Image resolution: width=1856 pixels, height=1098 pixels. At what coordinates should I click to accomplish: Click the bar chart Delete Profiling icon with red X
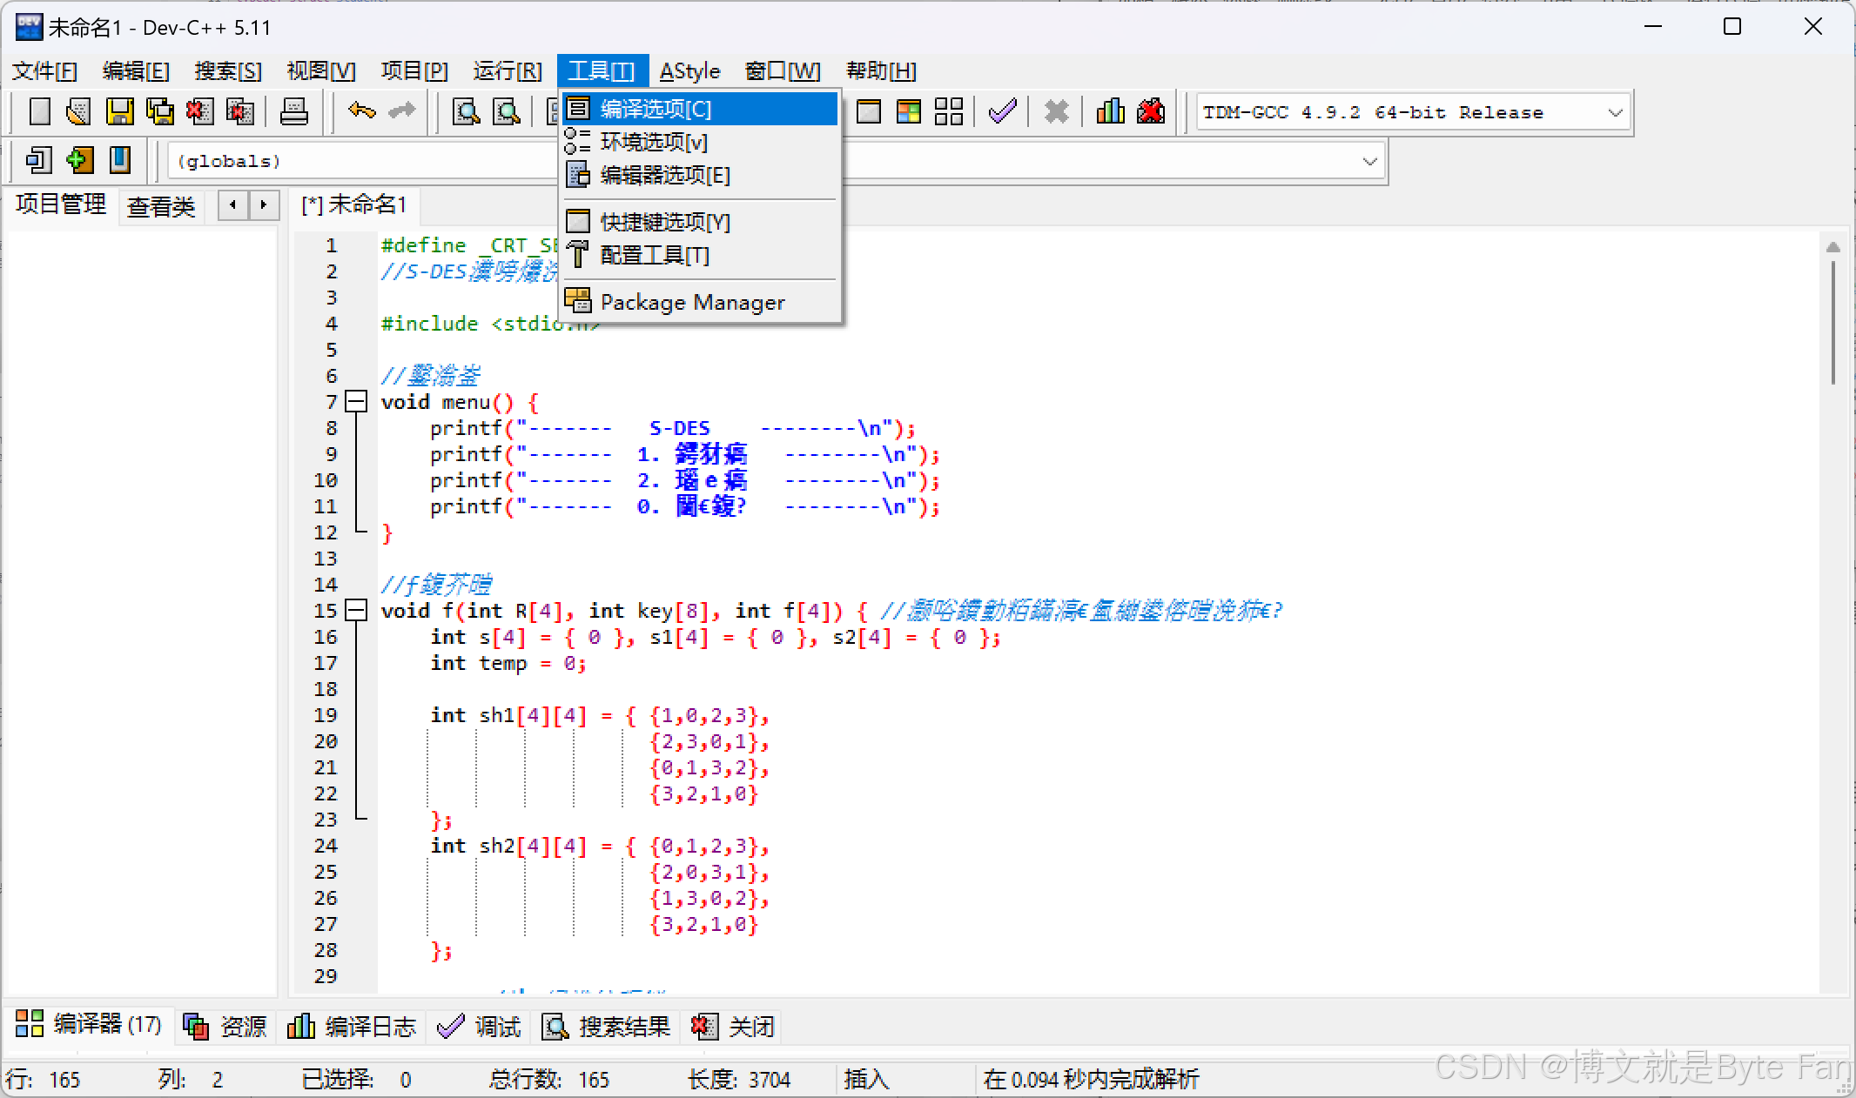1151,111
